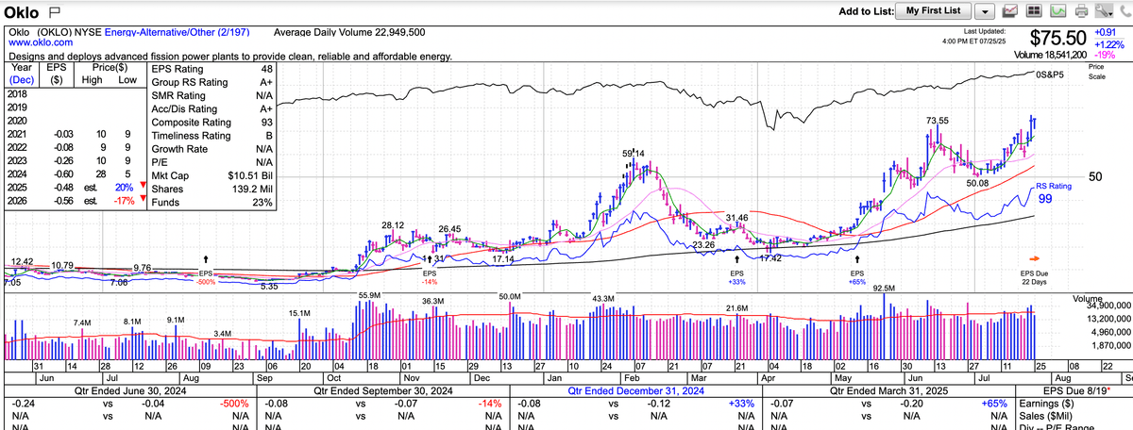Viewport: 1133px width, 430px height.
Task: Click the 20% estimate change for 2025
Action: coord(125,187)
